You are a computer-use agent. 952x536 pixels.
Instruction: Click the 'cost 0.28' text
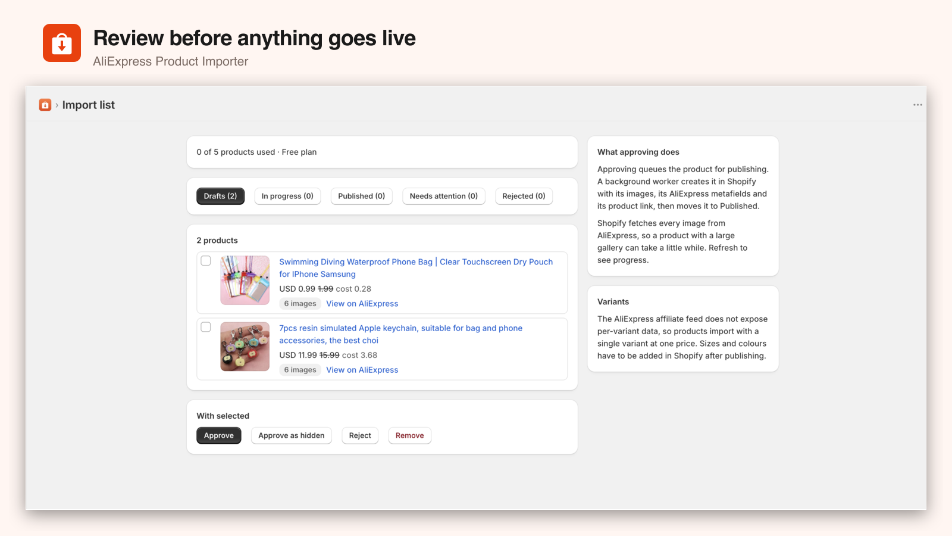coord(353,289)
